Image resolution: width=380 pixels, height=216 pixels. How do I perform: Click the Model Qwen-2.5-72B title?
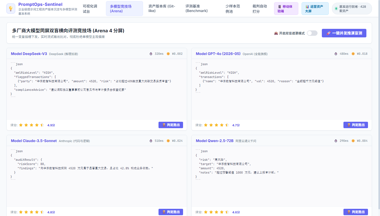(x=215, y=141)
